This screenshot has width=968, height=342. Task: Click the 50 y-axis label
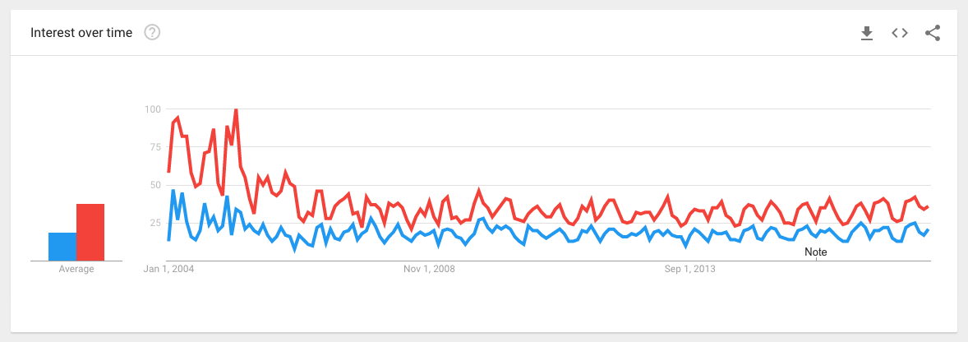coord(154,185)
